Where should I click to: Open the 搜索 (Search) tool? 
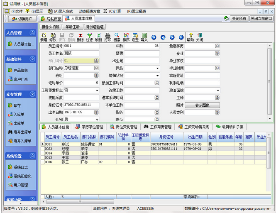(117, 37)
